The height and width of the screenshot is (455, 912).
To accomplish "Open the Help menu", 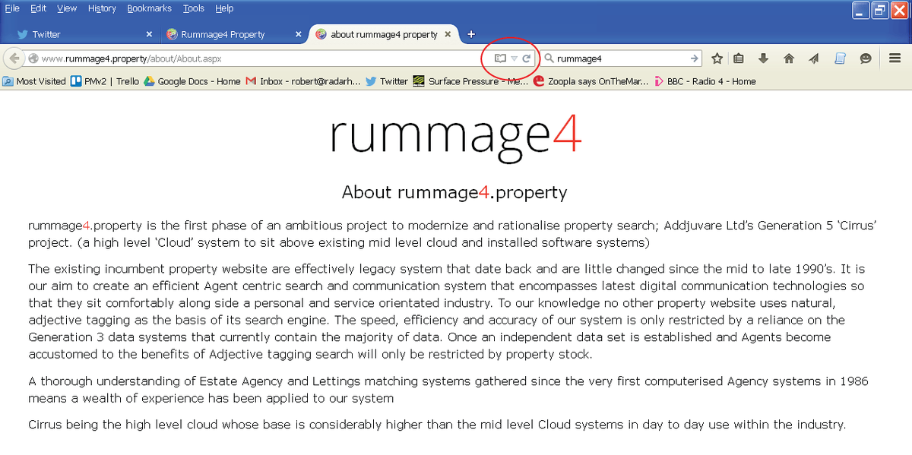I will coord(224,8).
